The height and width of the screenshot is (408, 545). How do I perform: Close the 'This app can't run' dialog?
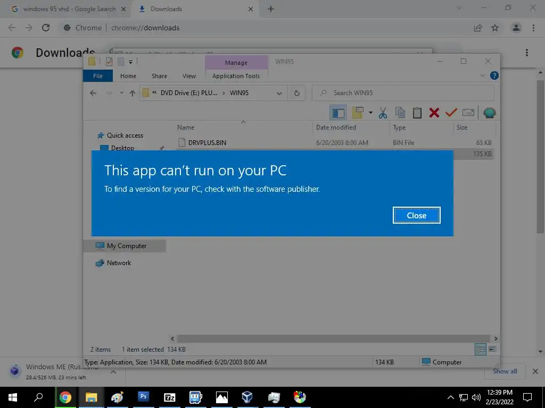pos(416,216)
